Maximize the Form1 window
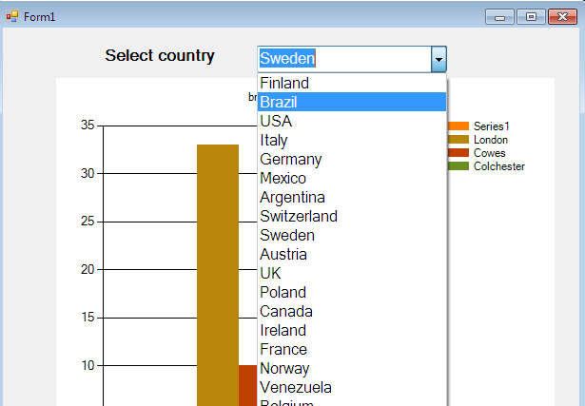This screenshot has width=585, height=406. [x=531, y=16]
